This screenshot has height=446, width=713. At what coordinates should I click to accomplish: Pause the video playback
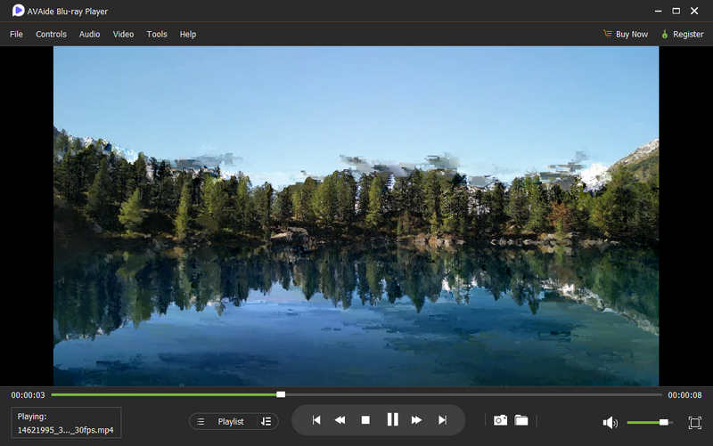392,420
